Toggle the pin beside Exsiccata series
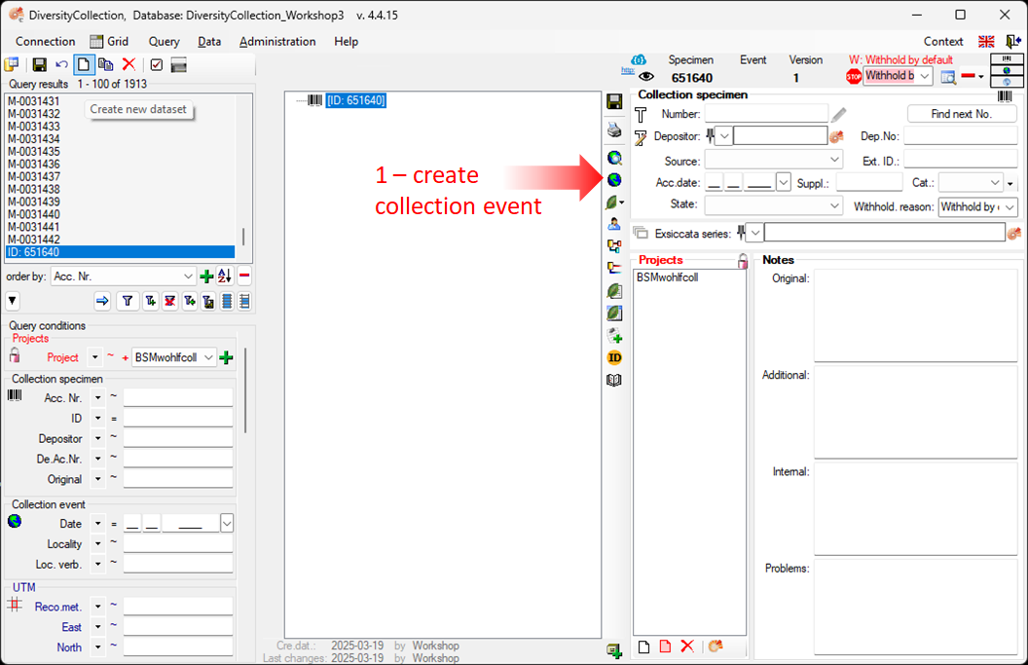 [x=741, y=232]
